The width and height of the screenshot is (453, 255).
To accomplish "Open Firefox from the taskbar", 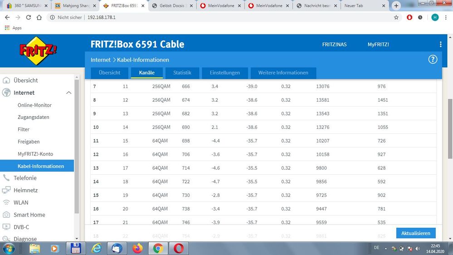I will 137,248.
